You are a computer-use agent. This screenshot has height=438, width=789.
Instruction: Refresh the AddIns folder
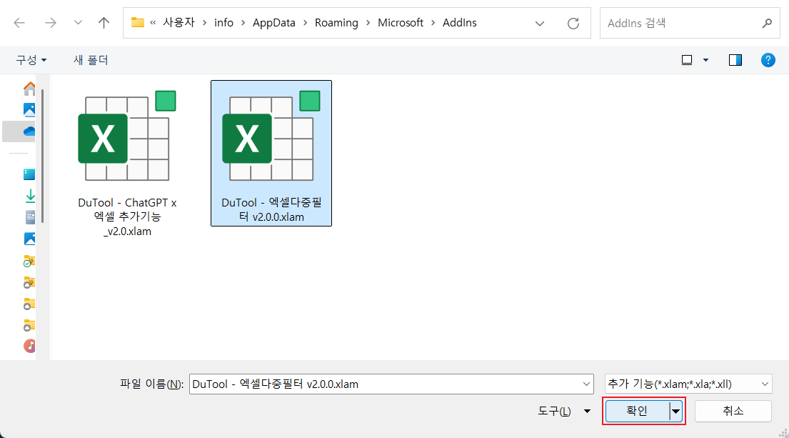tap(573, 23)
